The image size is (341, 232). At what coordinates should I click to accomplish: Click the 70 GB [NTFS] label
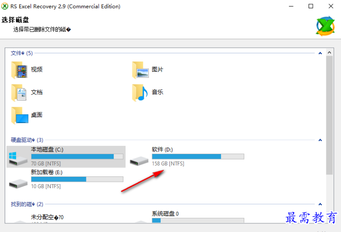(x=46, y=163)
